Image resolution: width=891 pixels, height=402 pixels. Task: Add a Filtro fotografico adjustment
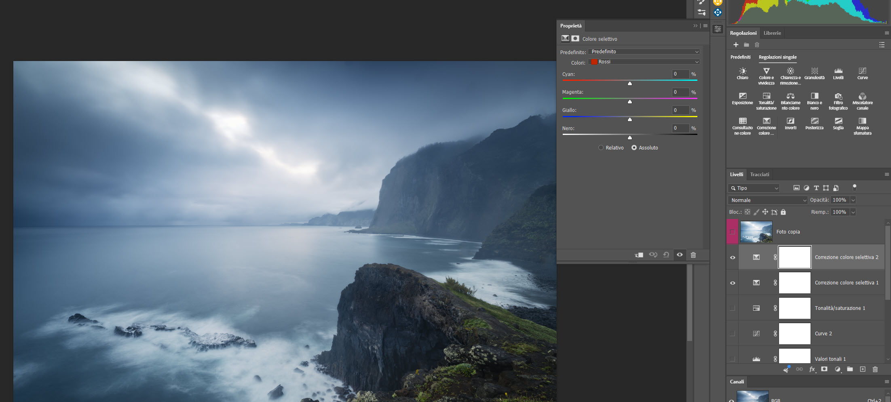click(x=838, y=101)
